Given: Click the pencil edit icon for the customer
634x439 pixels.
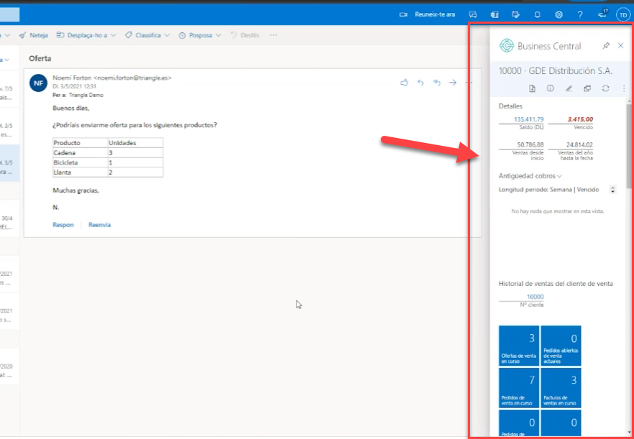Looking at the screenshot, I should click(x=569, y=89).
